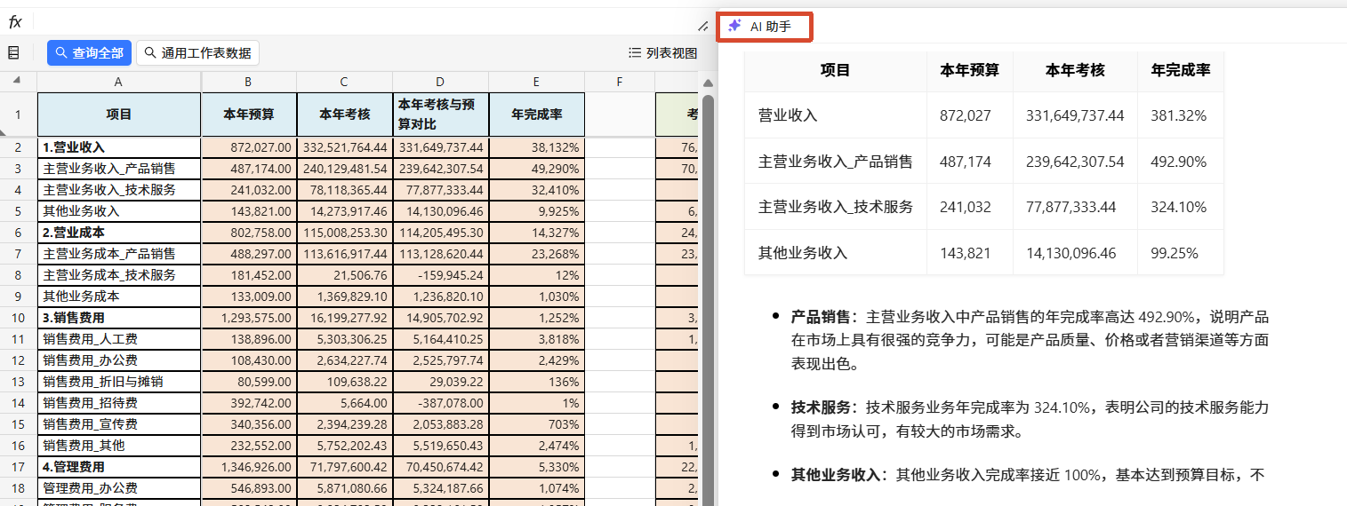This screenshot has width=1347, height=506.
Task: Select row 10 header
Action: [18, 318]
